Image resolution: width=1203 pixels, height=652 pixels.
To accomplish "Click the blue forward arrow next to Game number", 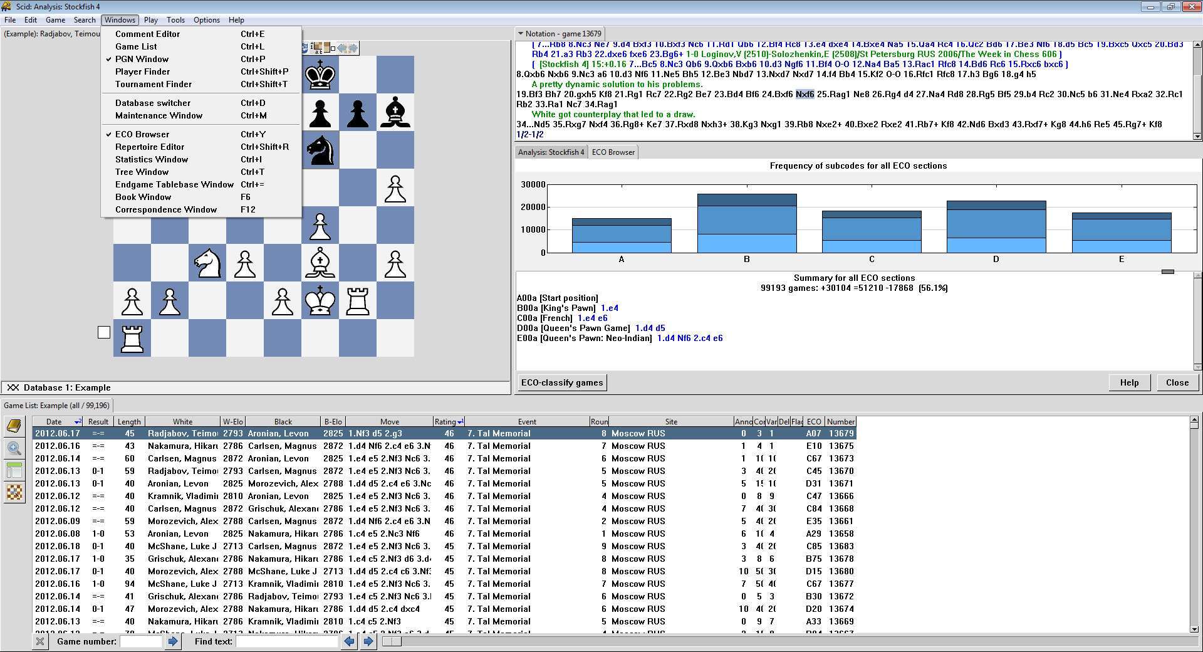I will (x=174, y=641).
